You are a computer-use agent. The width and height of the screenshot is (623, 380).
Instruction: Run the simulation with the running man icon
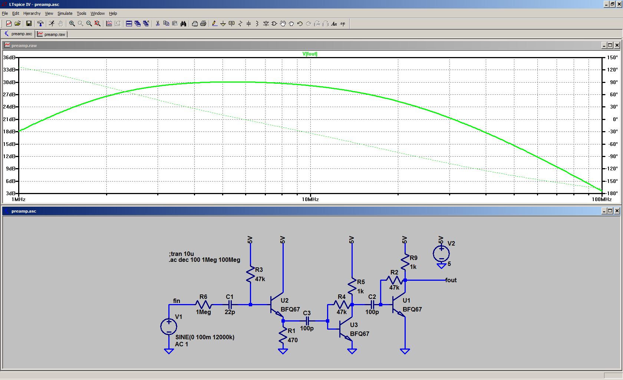point(52,24)
